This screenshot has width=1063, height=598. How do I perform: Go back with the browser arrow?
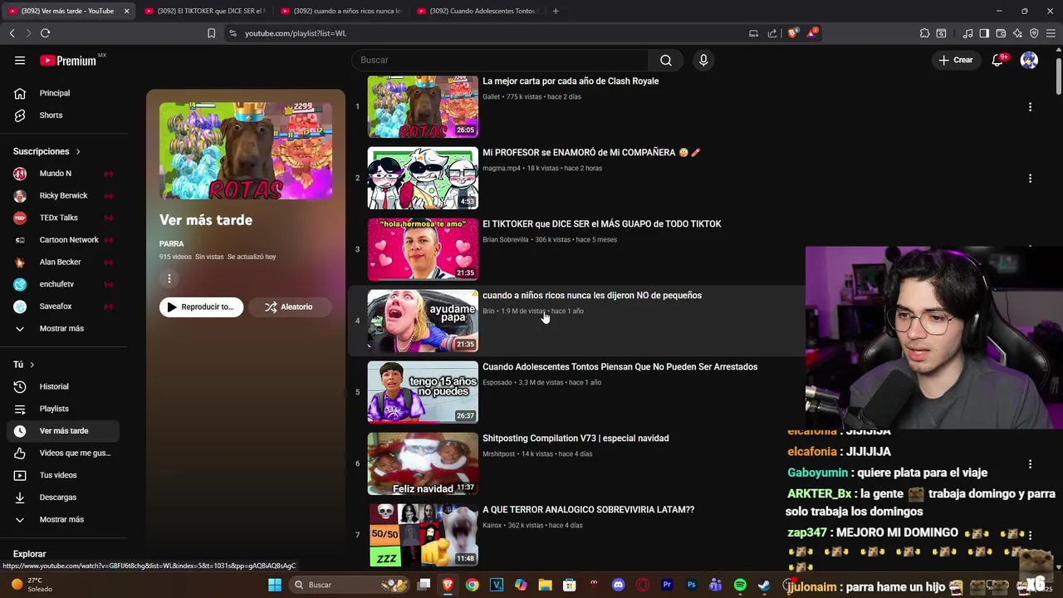point(12,33)
